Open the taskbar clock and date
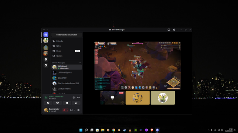238x133 pixels. [229, 130]
